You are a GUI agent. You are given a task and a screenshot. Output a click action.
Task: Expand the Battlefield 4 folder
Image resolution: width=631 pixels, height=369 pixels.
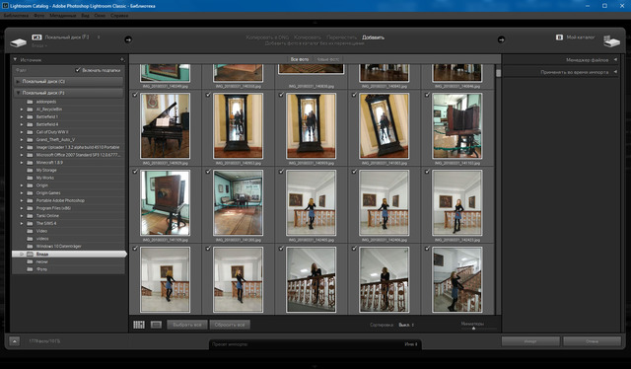(22, 124)
